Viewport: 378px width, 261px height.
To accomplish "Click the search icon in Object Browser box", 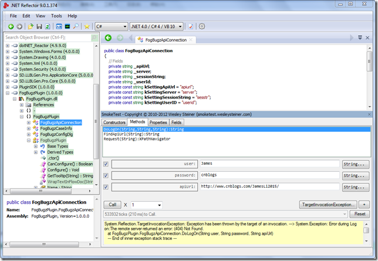I will pyautogui.click(x=93, y=37).
